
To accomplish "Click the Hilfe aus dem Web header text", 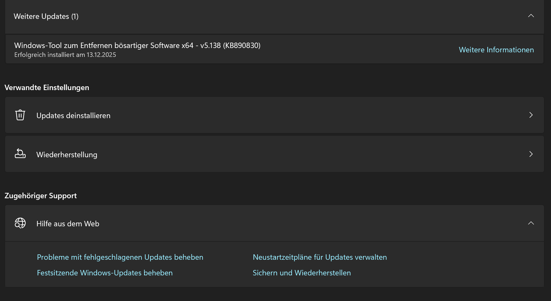I will [68, 224].
